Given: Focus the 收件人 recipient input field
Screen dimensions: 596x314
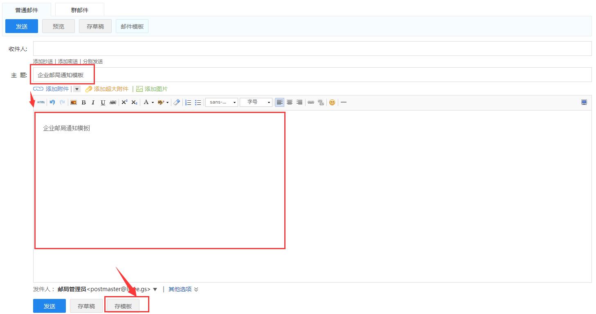Looking at the screenshot, I should [313, 49].
